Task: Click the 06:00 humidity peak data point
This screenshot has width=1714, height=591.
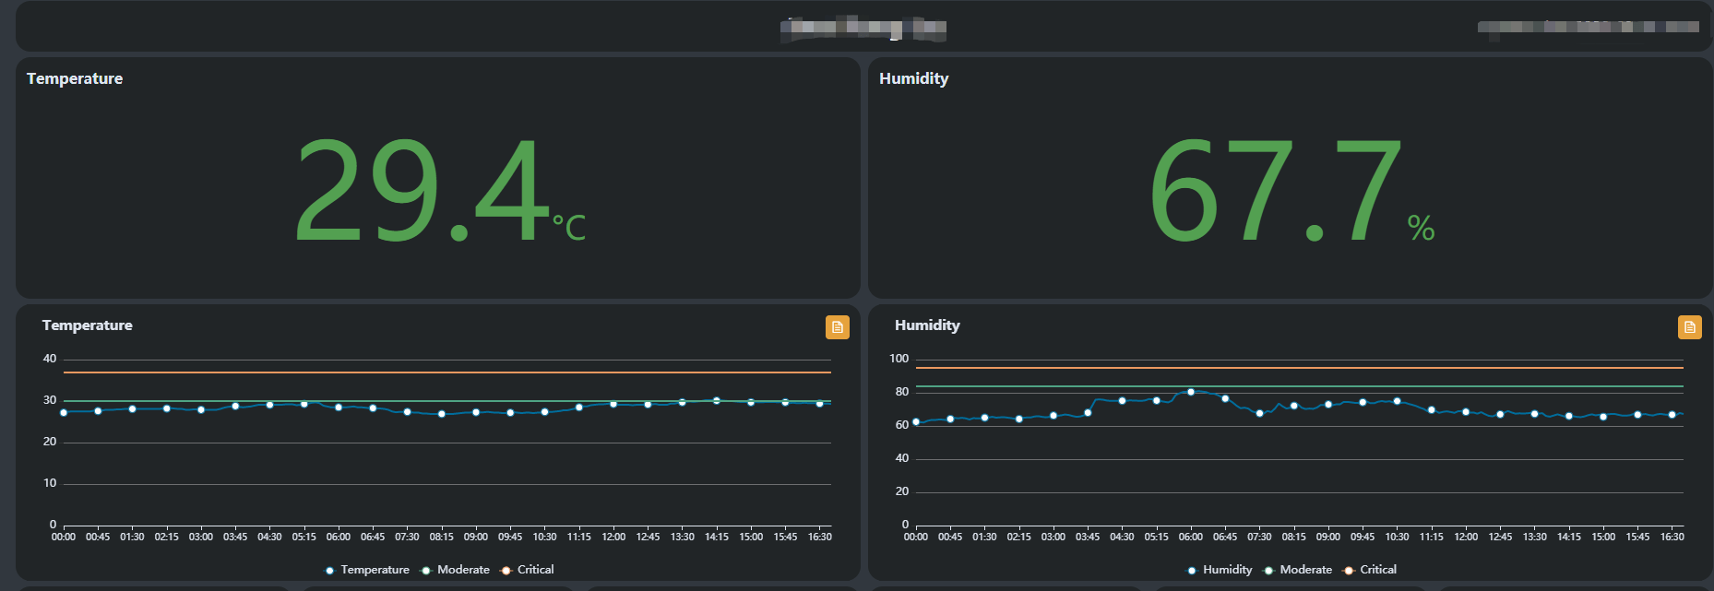Action: click(x=1191, y=392)
